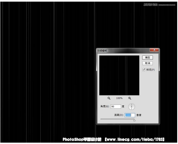
Task: Confirm the blur with 确定 button
Action: tap(148, 57)
